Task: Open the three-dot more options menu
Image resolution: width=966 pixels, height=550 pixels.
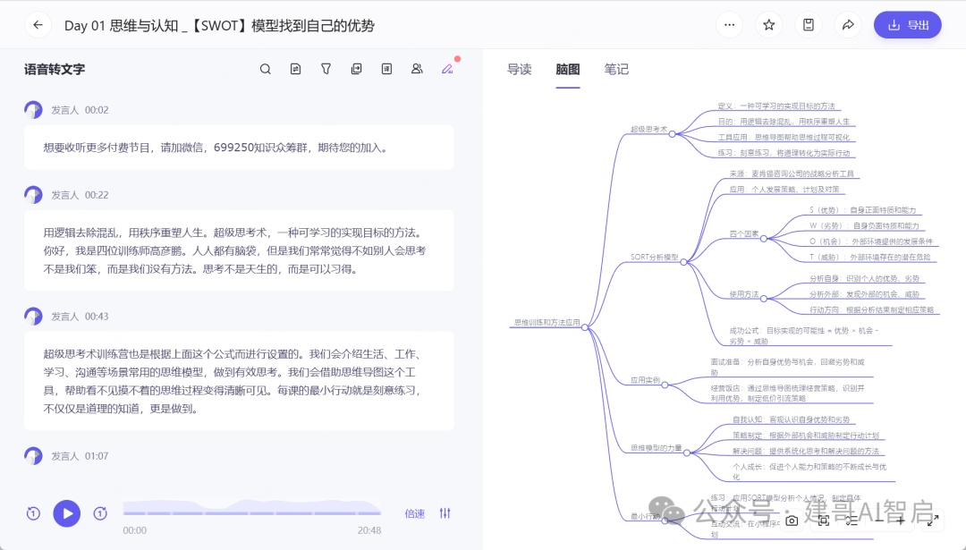Action: click(729, 24)
